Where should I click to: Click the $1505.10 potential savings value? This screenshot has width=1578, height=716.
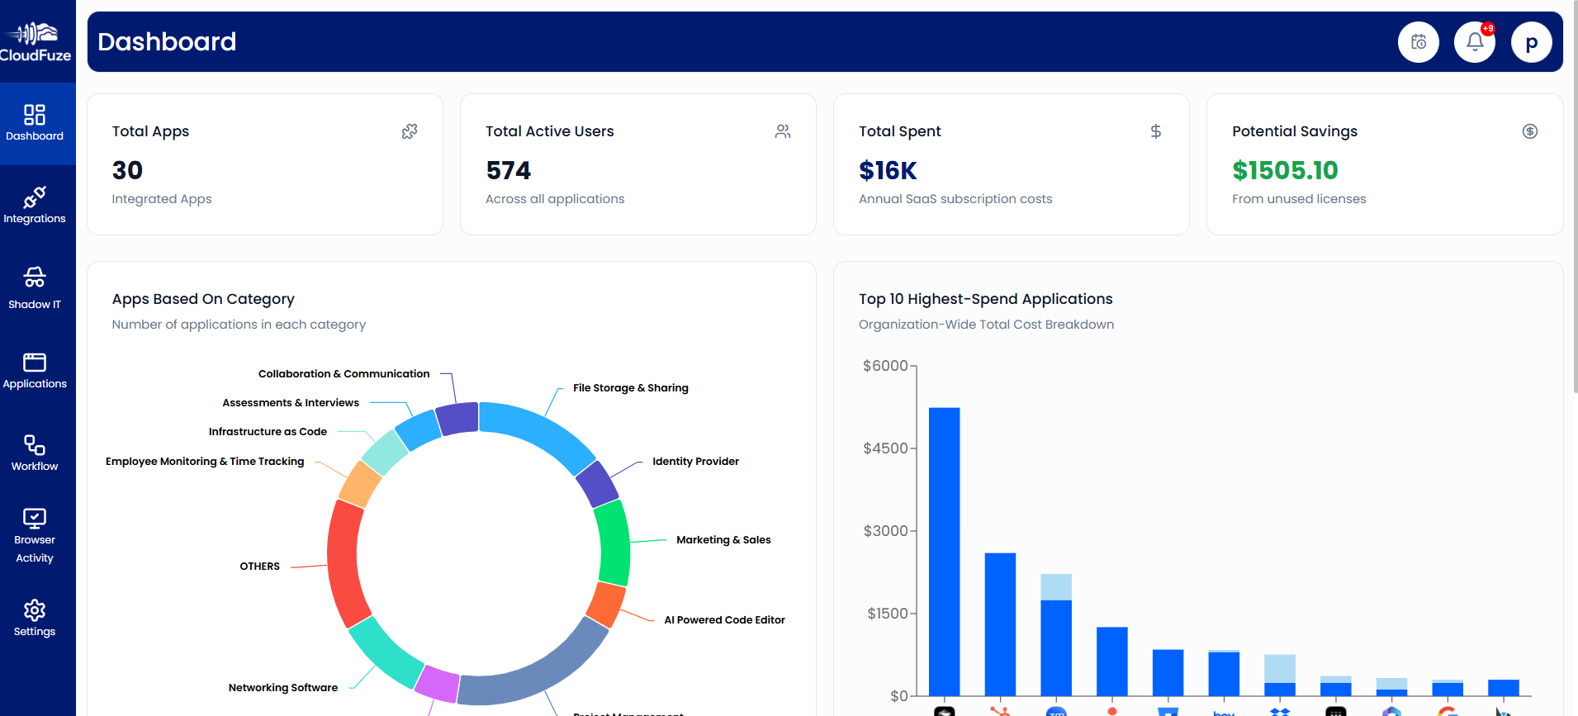(1285, 170)
